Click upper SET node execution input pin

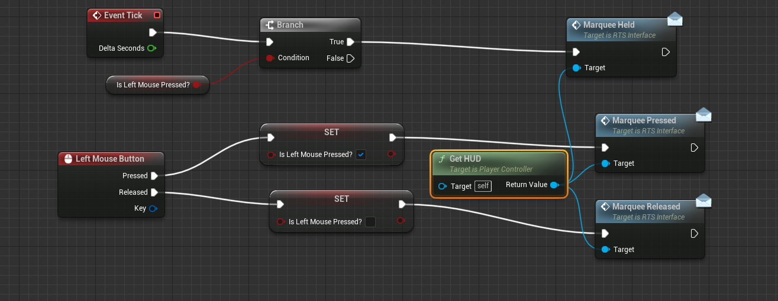pos(270,138)
